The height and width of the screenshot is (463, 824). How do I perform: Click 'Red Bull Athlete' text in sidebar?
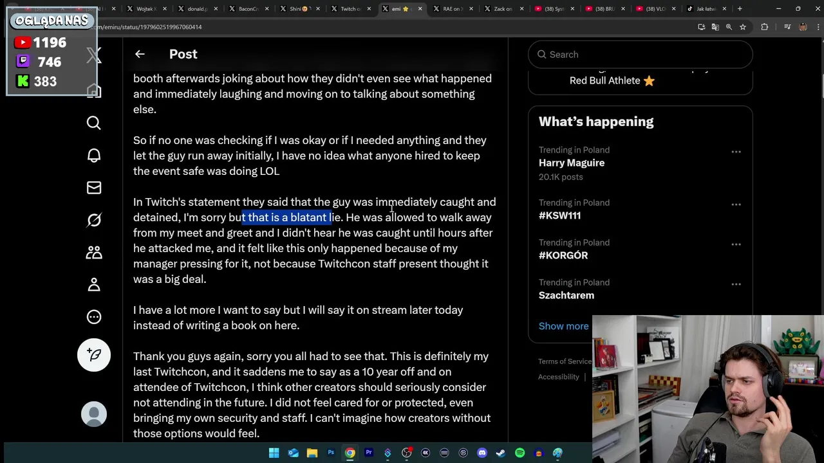[x=605, y=80]
